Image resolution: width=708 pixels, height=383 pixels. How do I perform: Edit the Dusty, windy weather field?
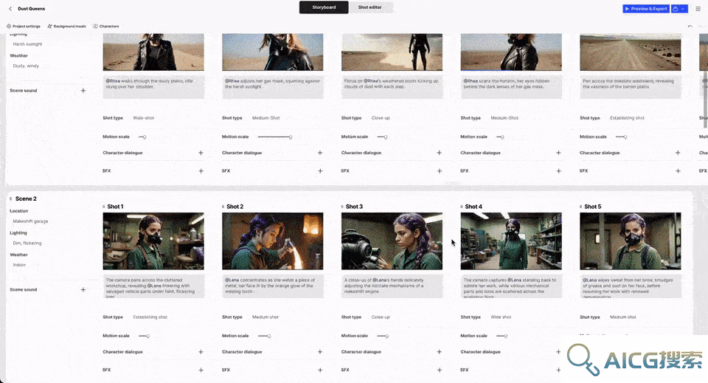pos(26,66)
